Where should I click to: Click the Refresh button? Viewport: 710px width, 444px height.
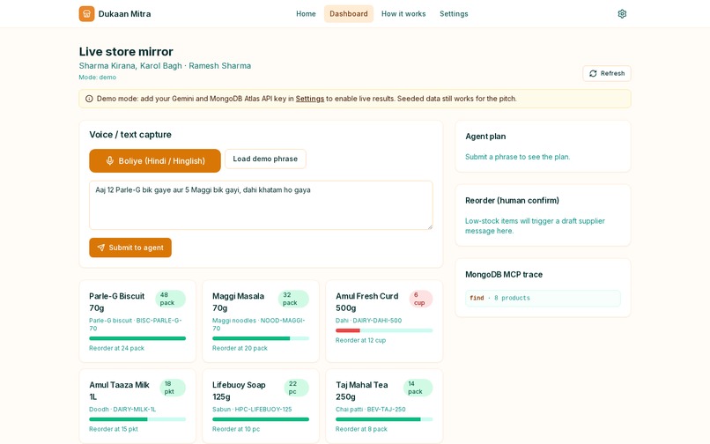(x=607, y=73)
